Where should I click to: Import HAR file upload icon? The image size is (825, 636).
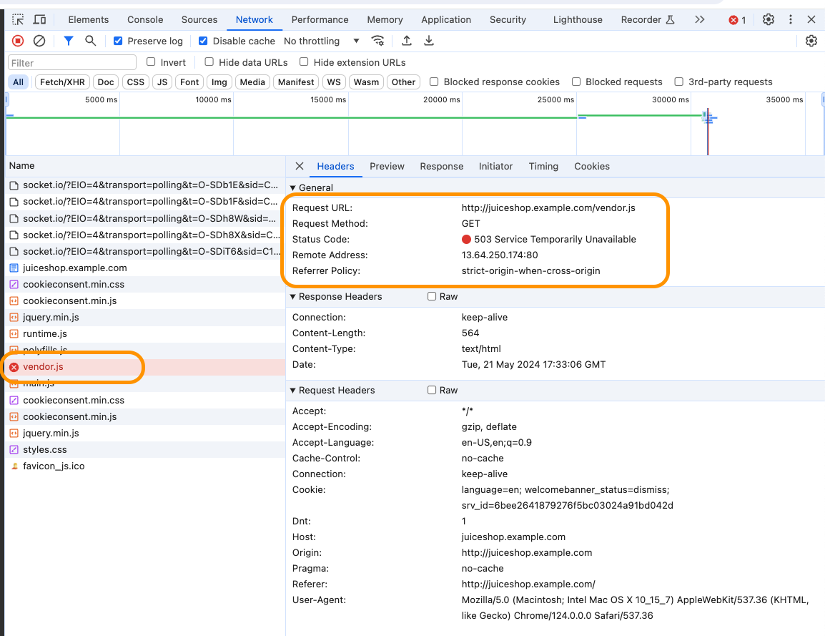coord(407,41)
